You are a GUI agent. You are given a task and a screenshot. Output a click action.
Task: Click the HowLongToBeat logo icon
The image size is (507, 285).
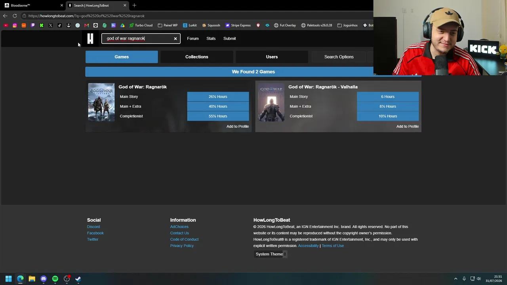tap(90, 38)
